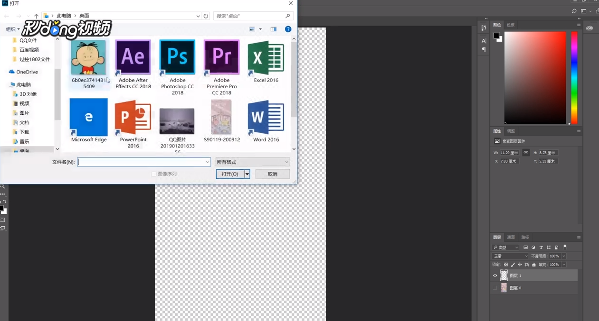The image size is (599, 321).
Task: Switch to the 色板 tab
Action: point(511,25)
